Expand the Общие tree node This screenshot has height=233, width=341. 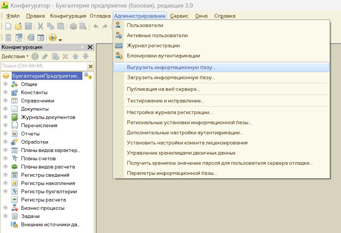(x=6, y=84)
